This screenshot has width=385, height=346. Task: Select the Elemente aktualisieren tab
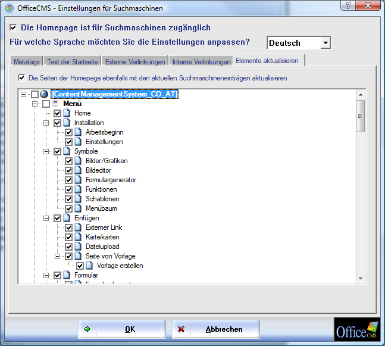269,61
